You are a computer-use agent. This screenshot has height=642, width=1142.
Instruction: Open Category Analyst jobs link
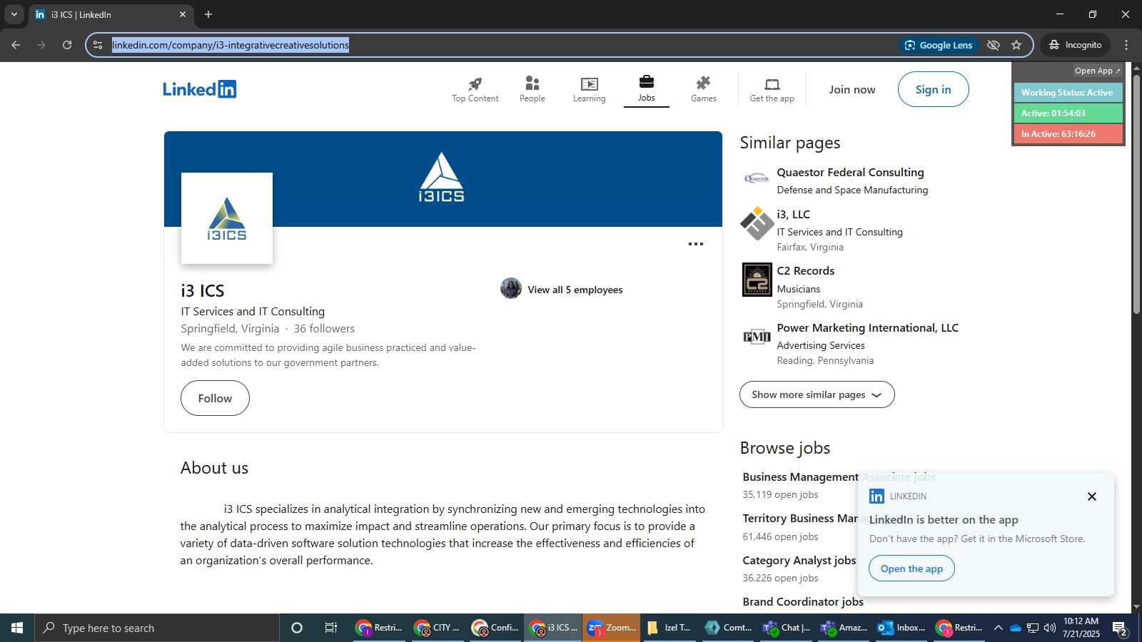pos(799,561)
